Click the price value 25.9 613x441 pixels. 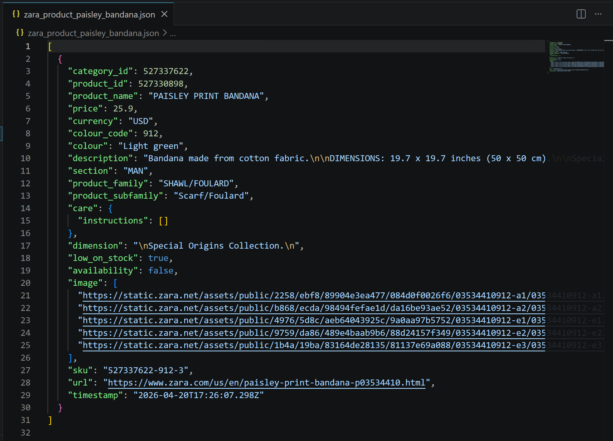pos(123,109)
